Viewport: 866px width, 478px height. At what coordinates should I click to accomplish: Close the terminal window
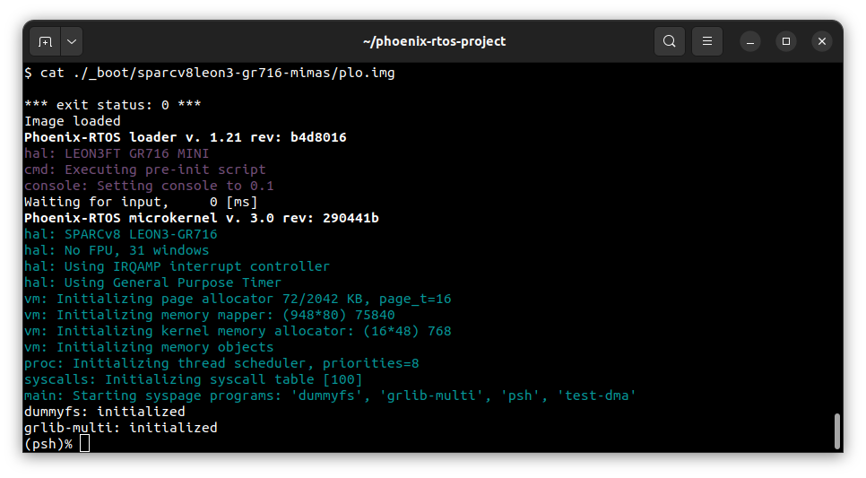(822, 41)
